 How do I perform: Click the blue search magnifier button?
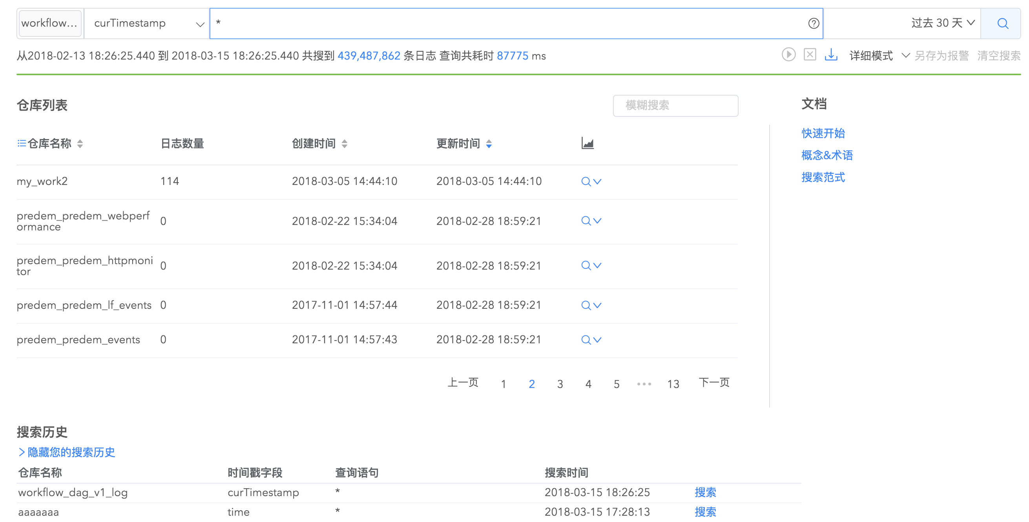click(x=1002, y=24)
